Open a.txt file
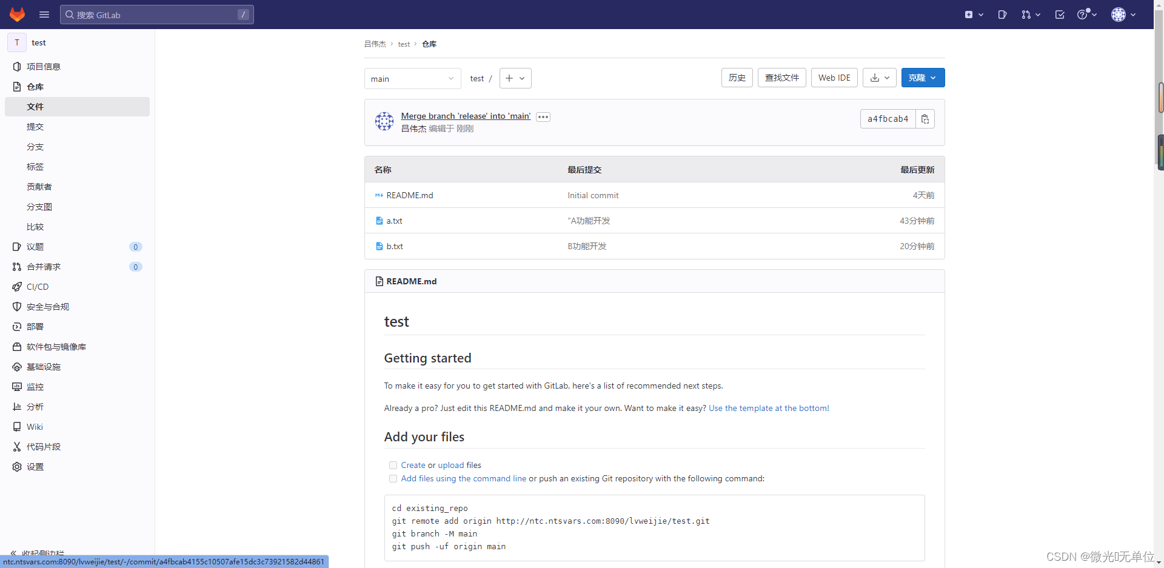This screenshot has height=568, width=1164. click(x=395, y=221)
